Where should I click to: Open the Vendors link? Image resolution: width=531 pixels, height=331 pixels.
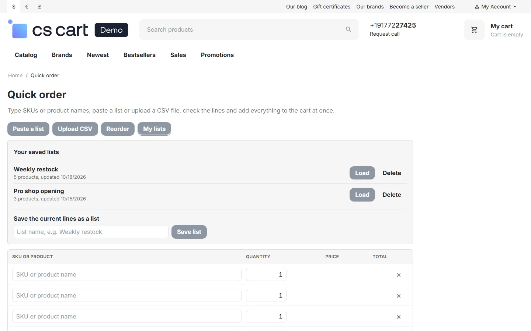click(444, 7)
